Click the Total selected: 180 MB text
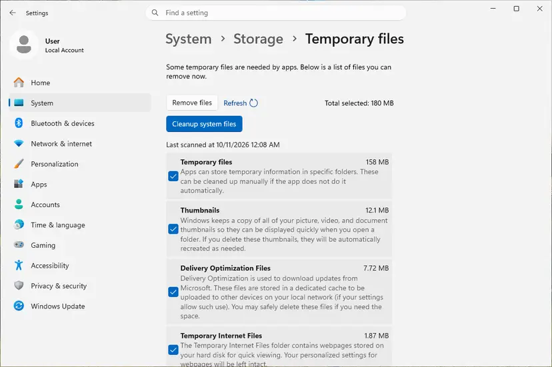 pyautogui.click(x=359, y=103)
